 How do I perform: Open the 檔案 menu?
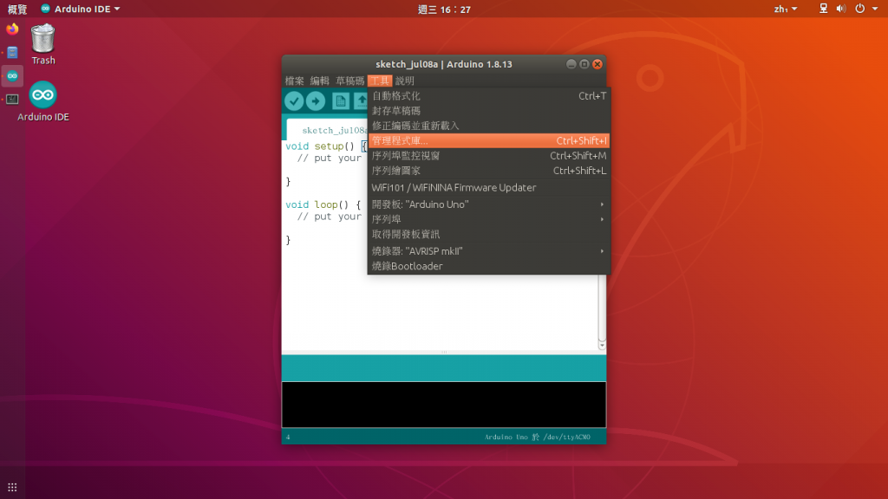tap(295, 81)
